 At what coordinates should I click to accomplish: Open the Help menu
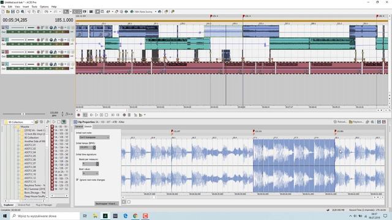point(54,7)
